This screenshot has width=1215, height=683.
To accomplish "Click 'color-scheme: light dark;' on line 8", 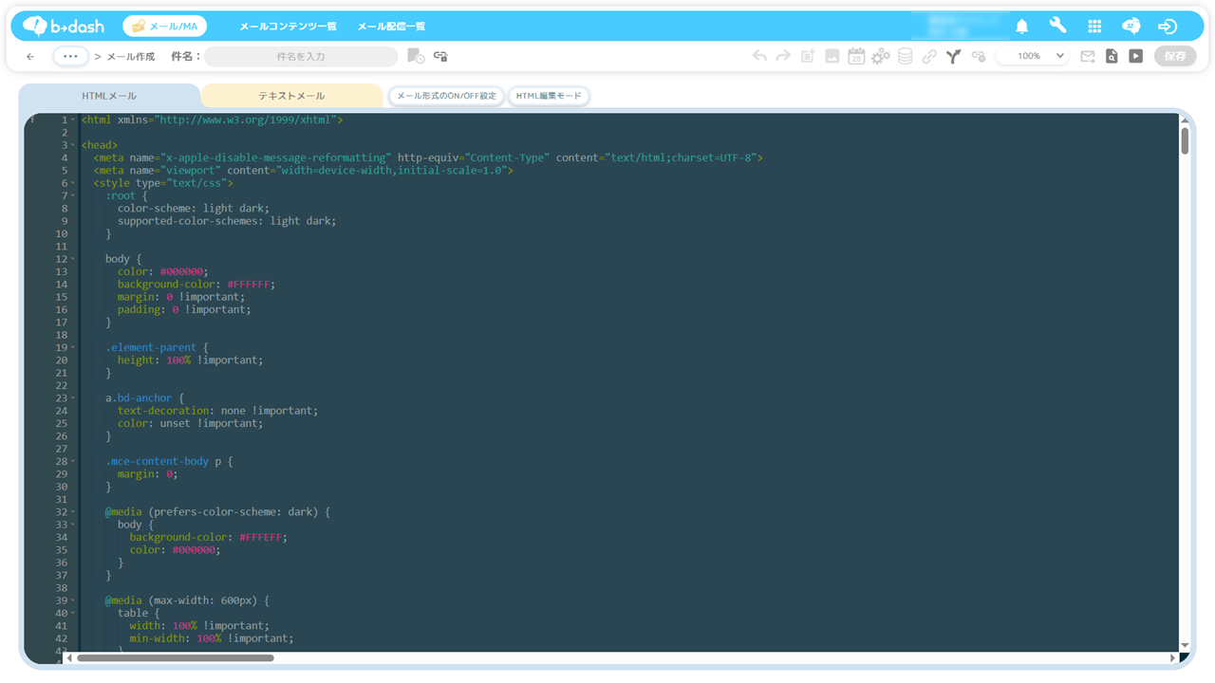I will [x=194, y=208].
